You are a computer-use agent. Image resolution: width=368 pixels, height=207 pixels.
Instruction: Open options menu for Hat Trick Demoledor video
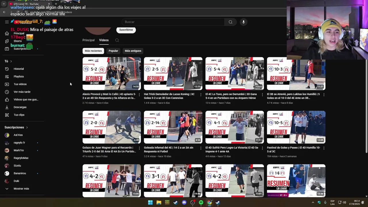point(201,95)
